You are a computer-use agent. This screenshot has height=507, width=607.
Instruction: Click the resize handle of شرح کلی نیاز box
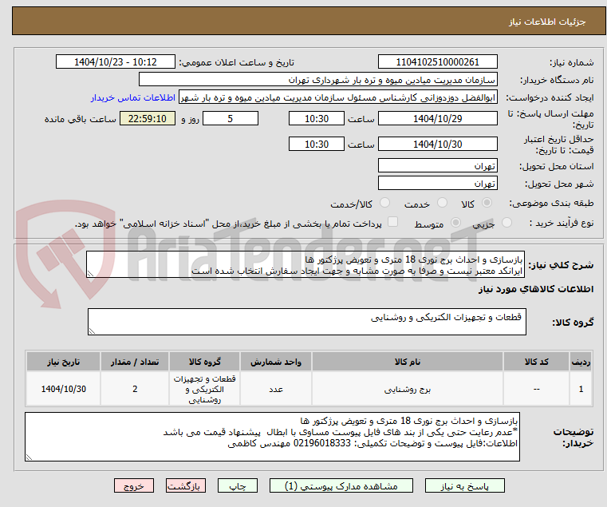[x=91, y=273]
